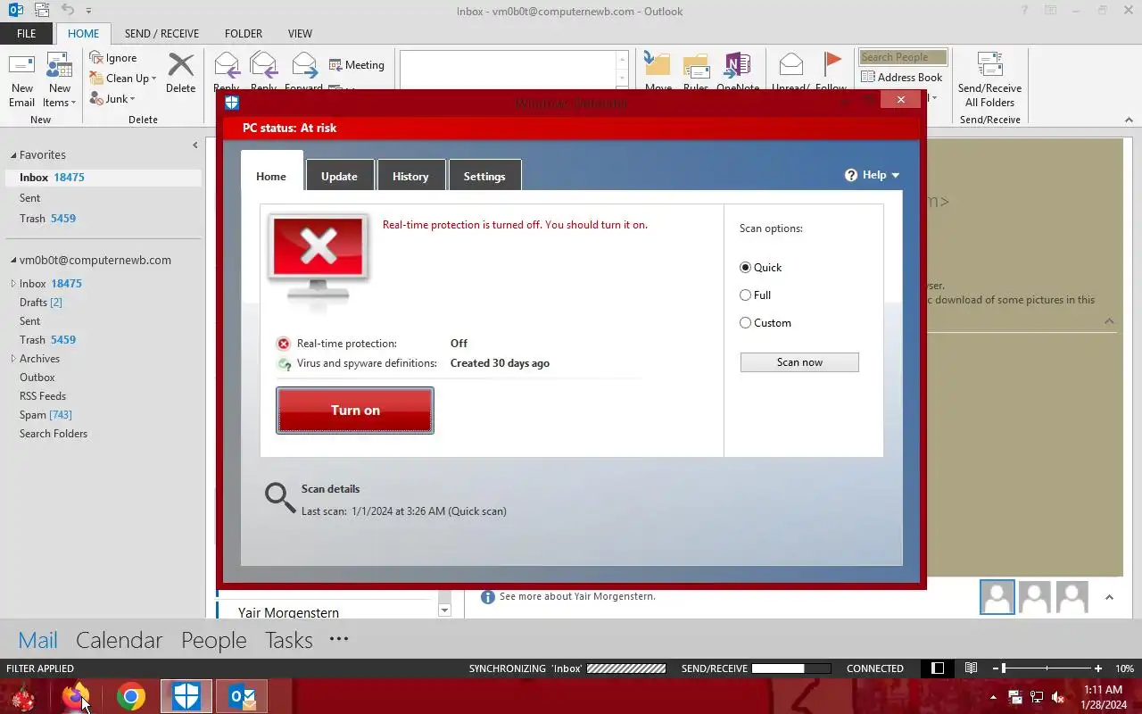Screen dimensions: 1142x714
Task: Click Turn on real-time protection
Action: [355, 411]
